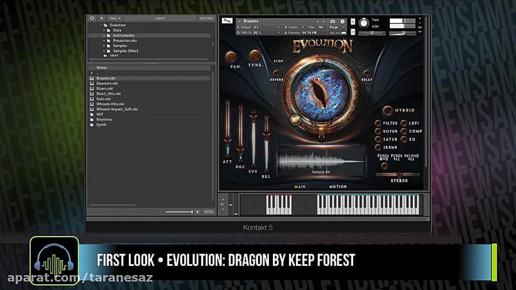The image size is (516, 290).
Task: Expand the Samples (Wav) folder
Action: pyautogui.click(x=104, y=51)
